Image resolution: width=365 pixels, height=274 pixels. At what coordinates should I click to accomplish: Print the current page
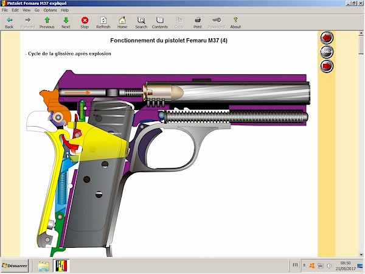pyautogui.click(x=198, y=23)
